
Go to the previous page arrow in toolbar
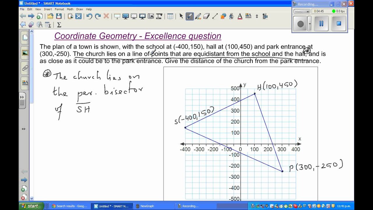pos(23,16)
